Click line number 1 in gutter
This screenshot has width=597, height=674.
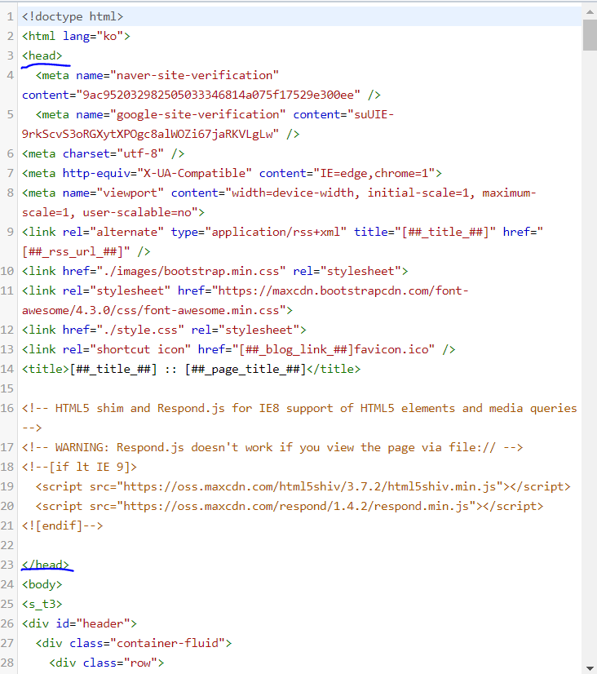(10, 17)
